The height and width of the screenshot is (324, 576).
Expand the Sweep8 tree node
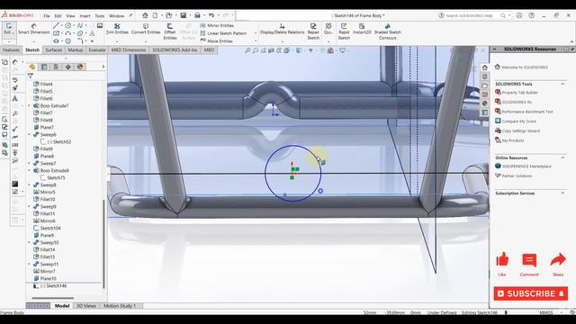pos(29,184)
